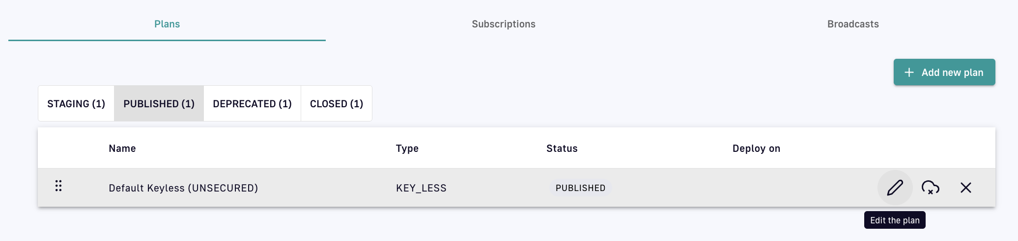1018x241 pixels.
Task: Click the PUBLISHED status badge
Action: click(580, 188)
